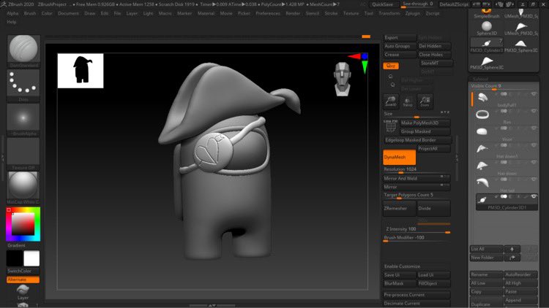Select the bodyFull1 subtool thumbnail
Viewport: 549px width, 308px height.
(x=482, y=97)
